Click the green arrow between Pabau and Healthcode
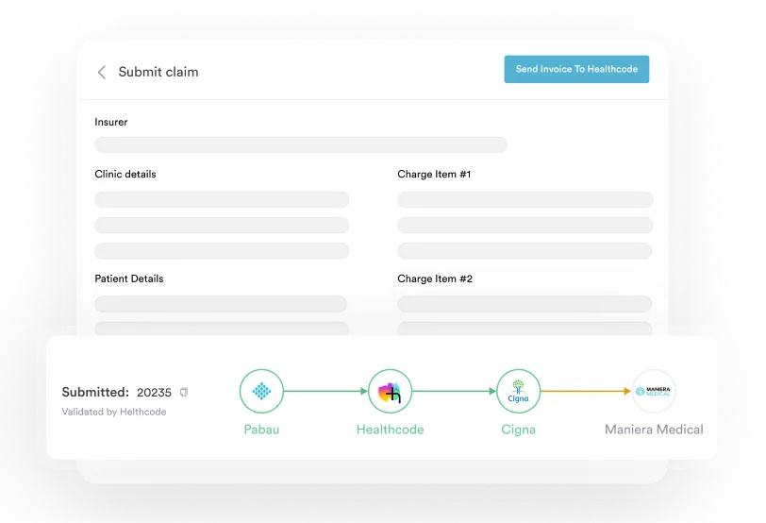 click(325, 391)
